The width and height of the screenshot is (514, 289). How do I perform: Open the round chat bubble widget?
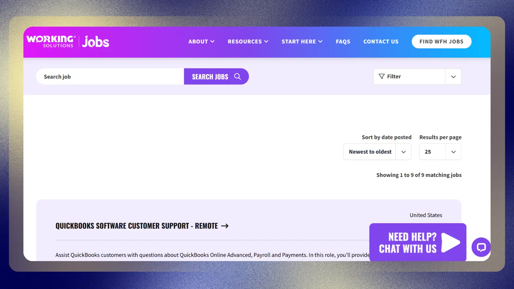pyautogui.click(x=481, y=247)
